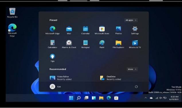The image size is (182, 108).
Task: Open File Explorer from the pinned apps
Action: [118, 44]
